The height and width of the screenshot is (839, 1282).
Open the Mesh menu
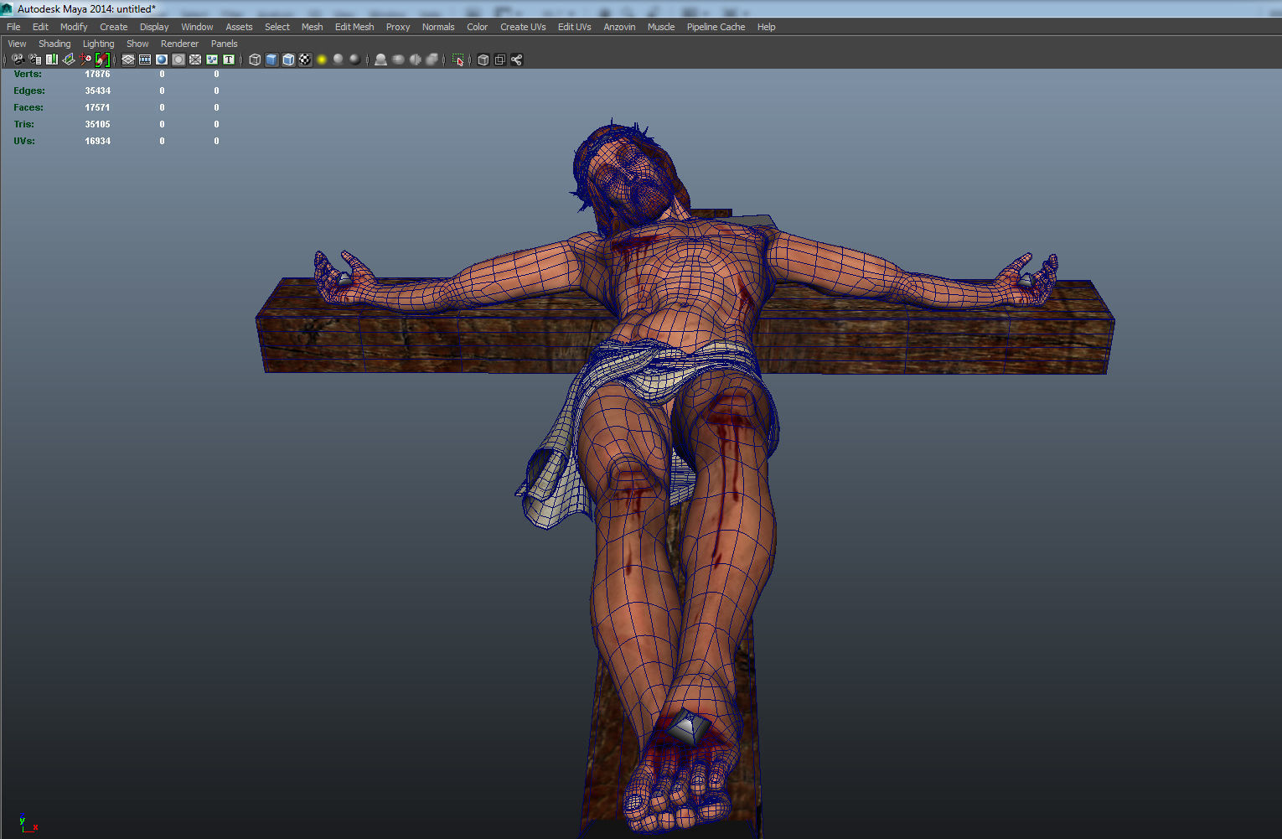[313, 27]
